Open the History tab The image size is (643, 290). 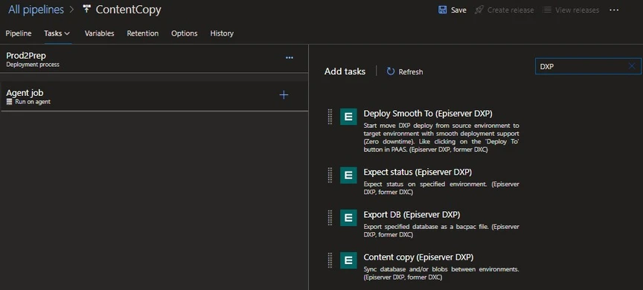point(222,33)
